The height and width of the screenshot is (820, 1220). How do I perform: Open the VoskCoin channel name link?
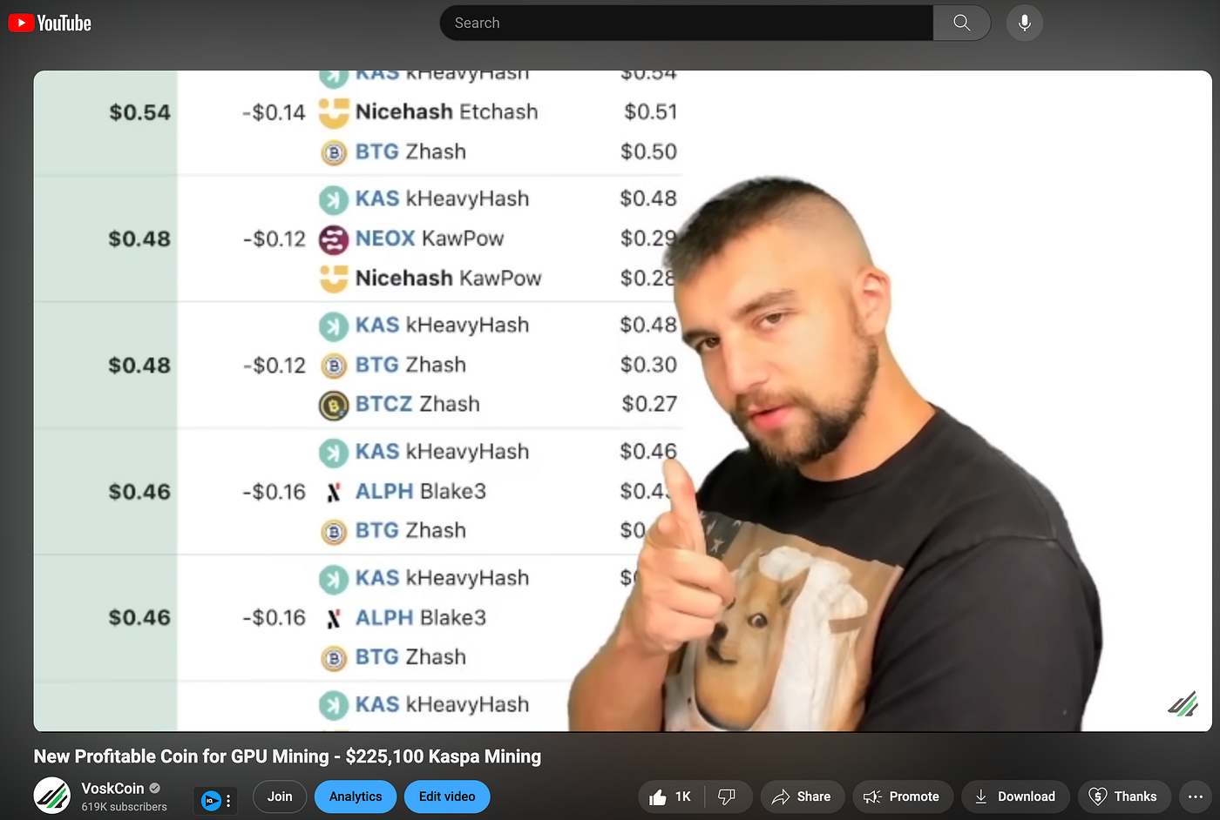[112, 788]
